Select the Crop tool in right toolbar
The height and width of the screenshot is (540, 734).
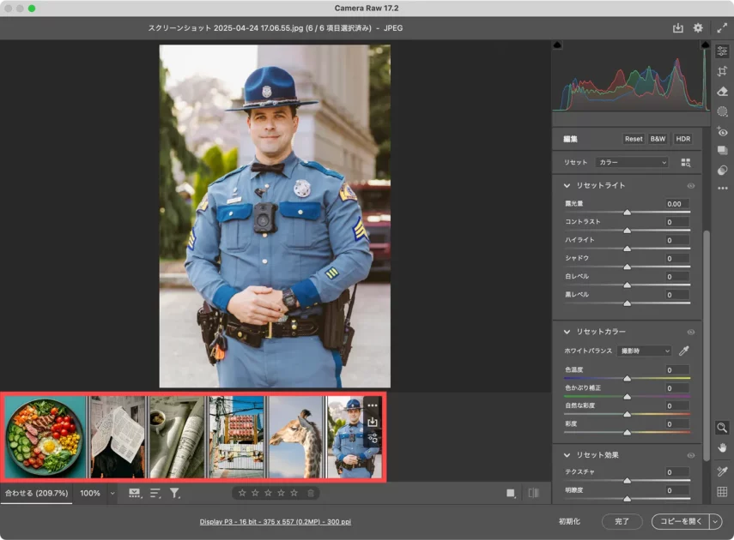pos(722,71)
